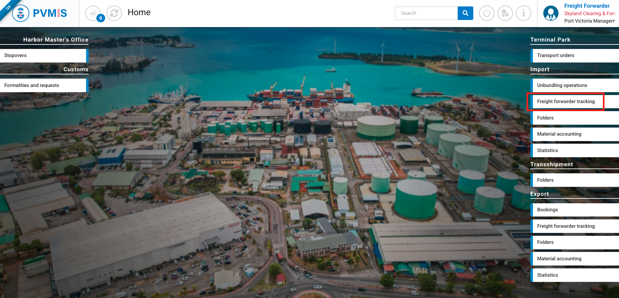Open the Freight Forwarder user avatar
The height and width of the screenshot is (298, 619).
[551, 13]
